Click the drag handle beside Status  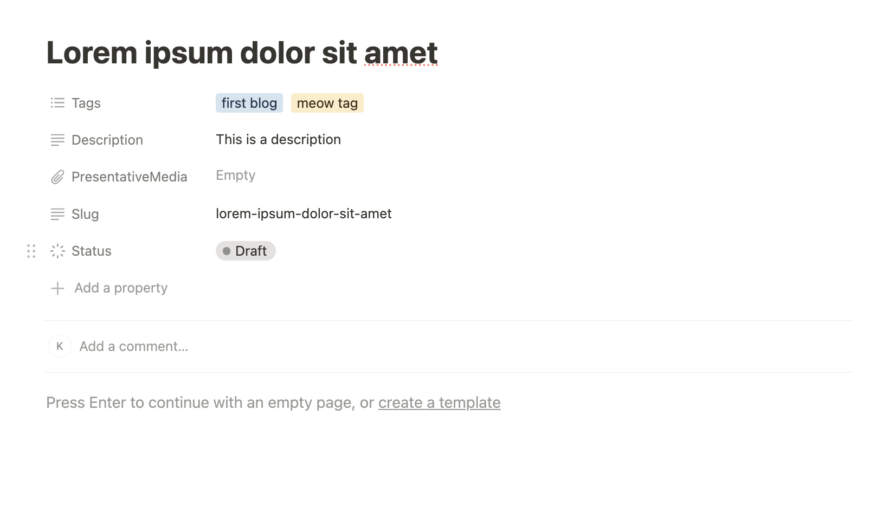31,251
